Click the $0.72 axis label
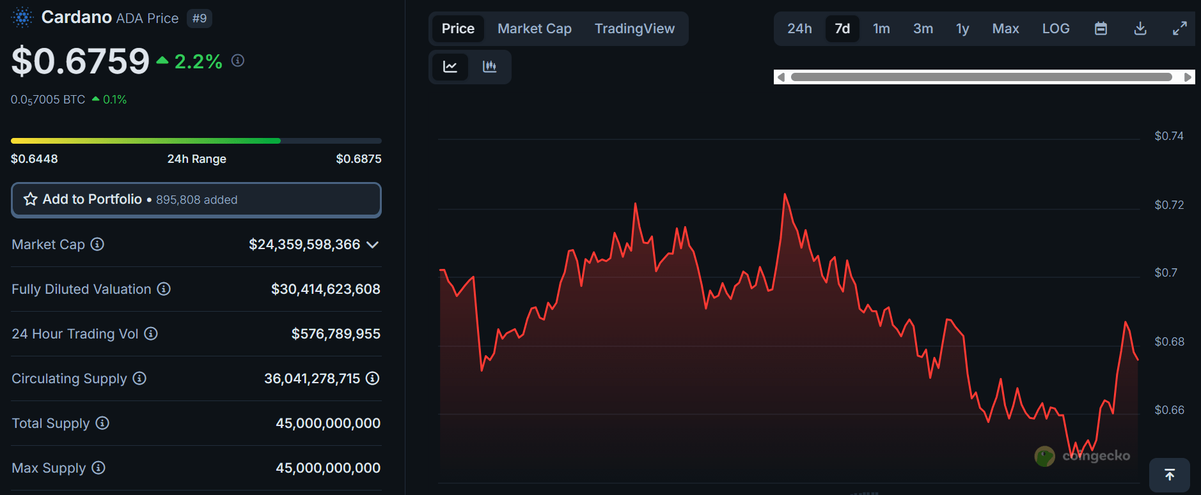 tap(1169, 205)
